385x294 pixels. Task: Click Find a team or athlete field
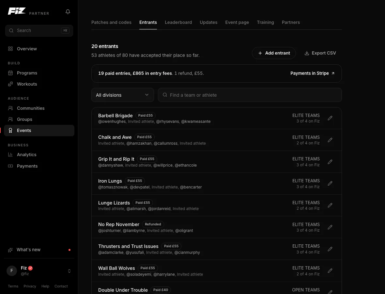250,95
